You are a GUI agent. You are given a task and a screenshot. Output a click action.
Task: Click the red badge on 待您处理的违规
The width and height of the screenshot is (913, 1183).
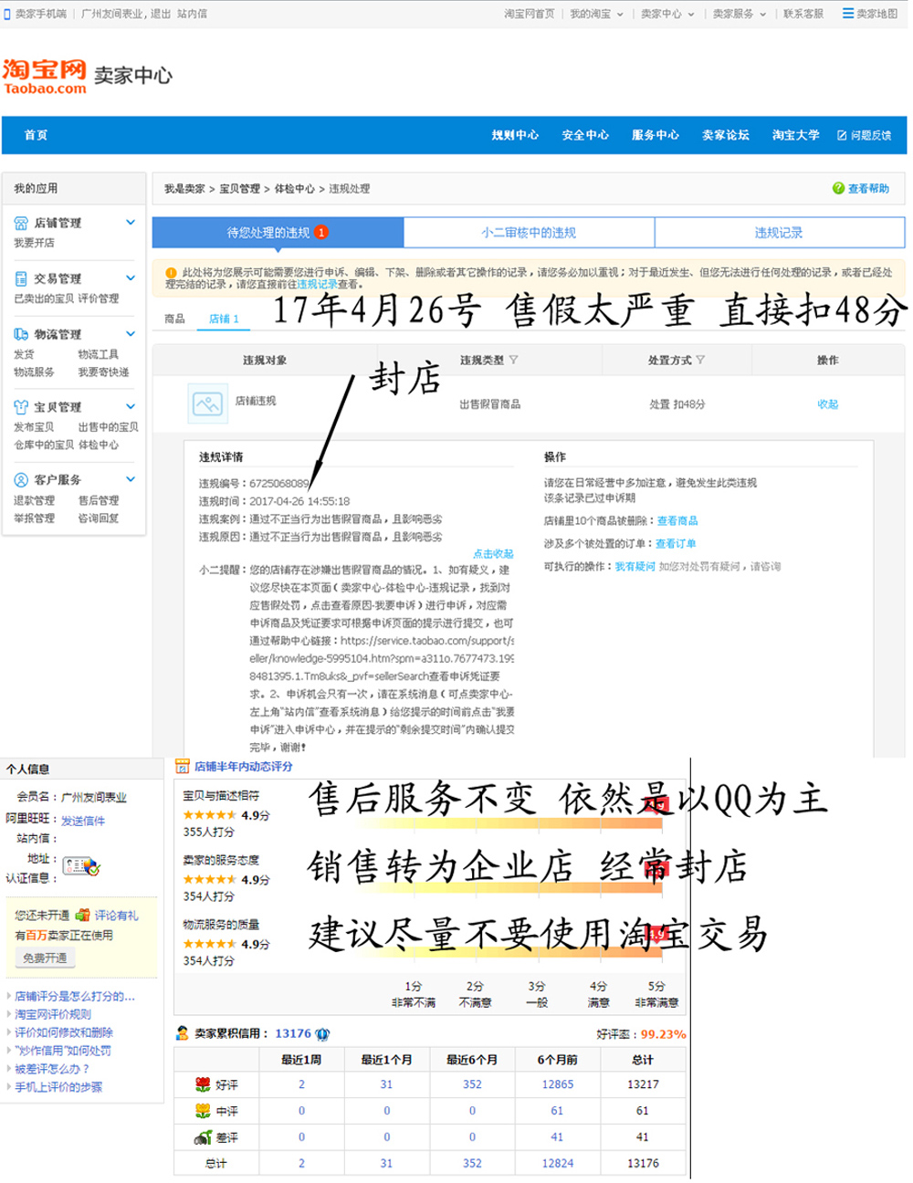coord(321,233)
